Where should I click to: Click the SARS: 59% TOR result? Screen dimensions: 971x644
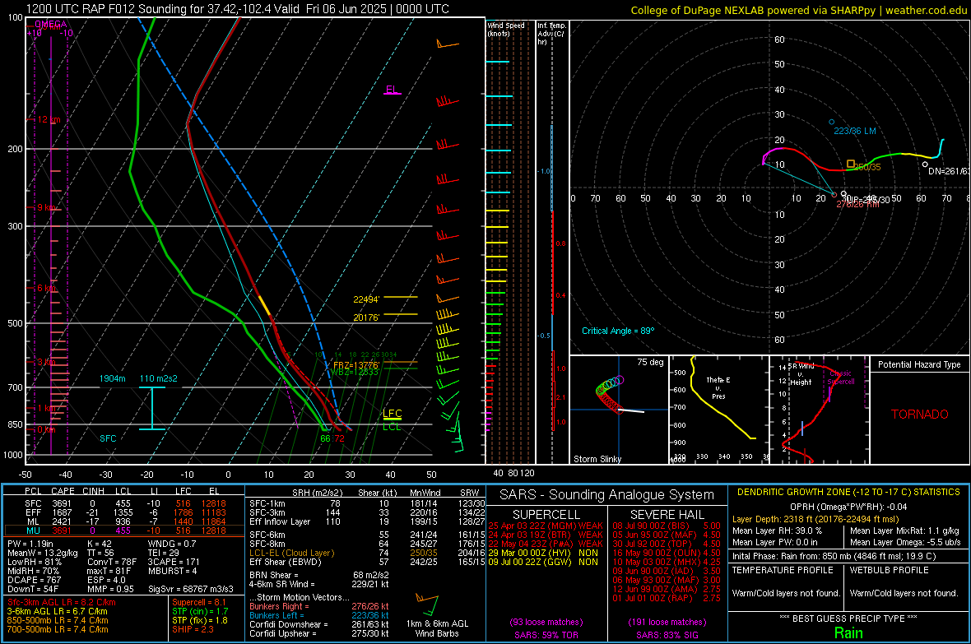[x=546, y=635]
